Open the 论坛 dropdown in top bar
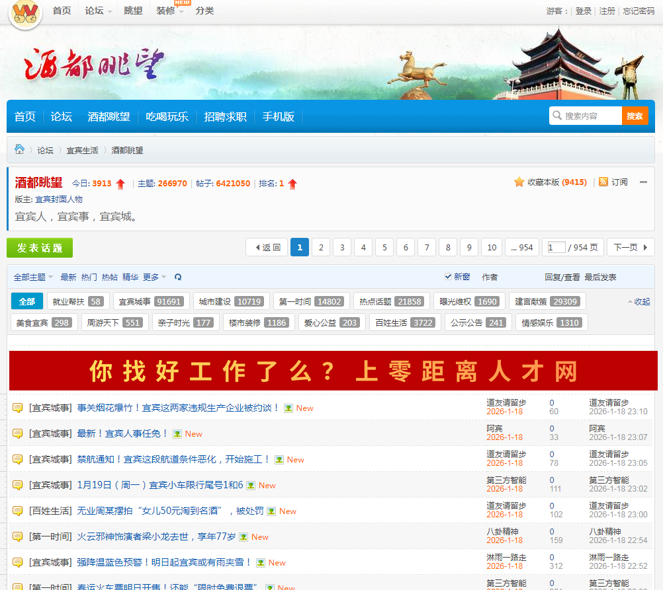Viewport: 663px width, 590px height. point(98,11)
